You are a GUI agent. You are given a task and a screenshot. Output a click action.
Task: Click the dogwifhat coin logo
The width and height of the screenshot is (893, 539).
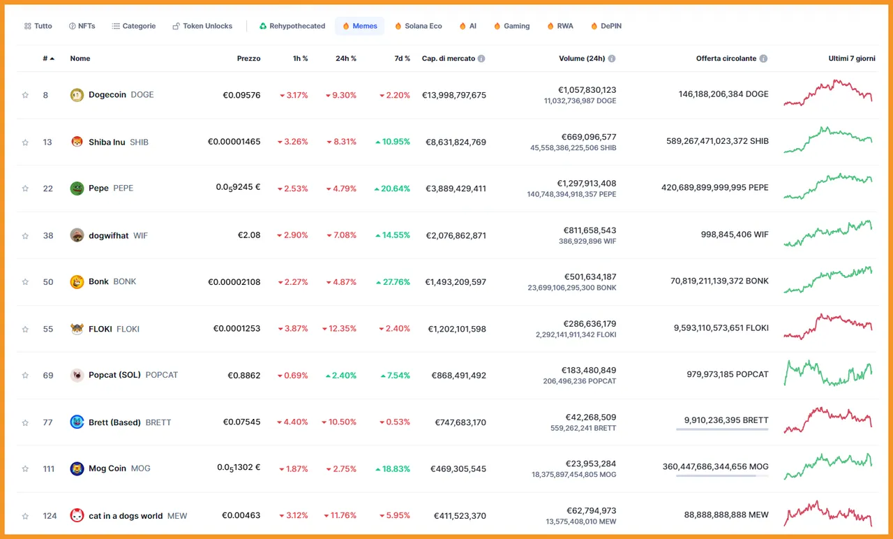(x=77, y=235)
